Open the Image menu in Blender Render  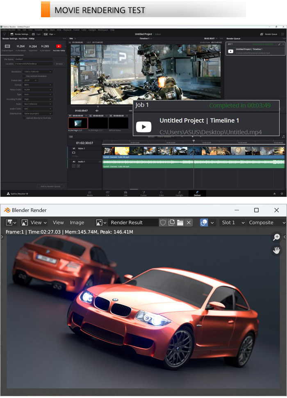click(x=77, y=223)
